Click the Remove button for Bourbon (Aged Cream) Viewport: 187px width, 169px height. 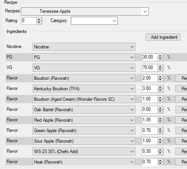[x=181, y=99]
